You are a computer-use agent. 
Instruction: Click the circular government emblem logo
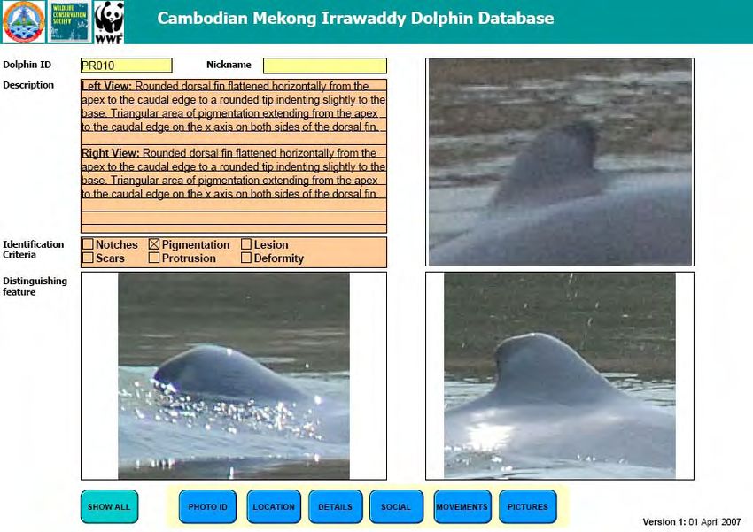tap(23, 22)
